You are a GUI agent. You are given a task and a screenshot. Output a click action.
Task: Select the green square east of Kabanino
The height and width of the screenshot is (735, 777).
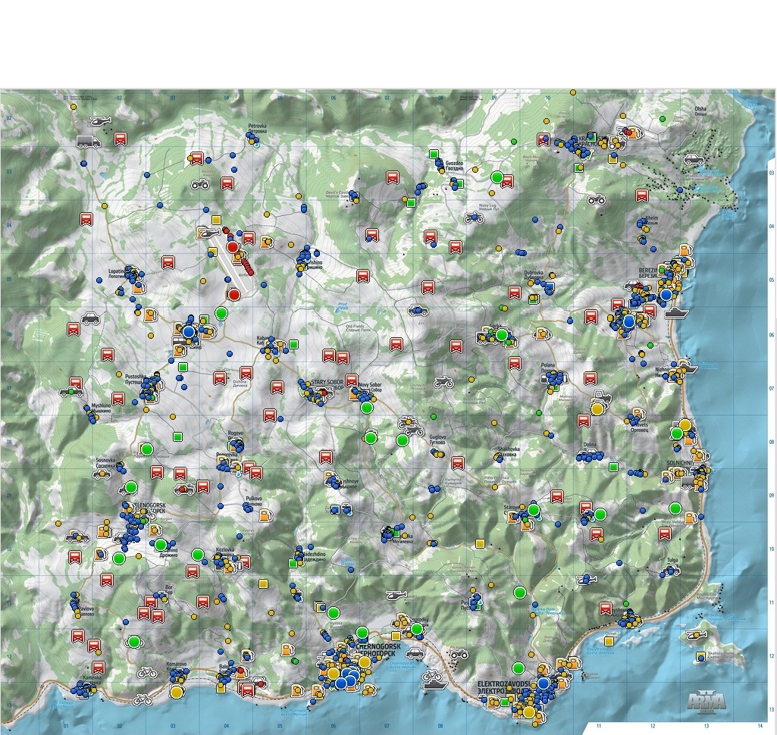(x=294, y=344)
